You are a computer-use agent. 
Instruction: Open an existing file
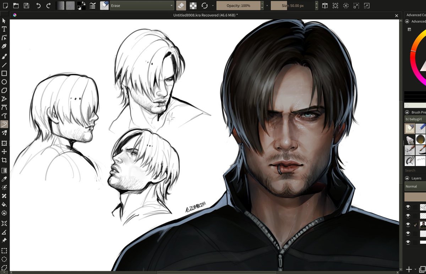click(x=16, y=6)
